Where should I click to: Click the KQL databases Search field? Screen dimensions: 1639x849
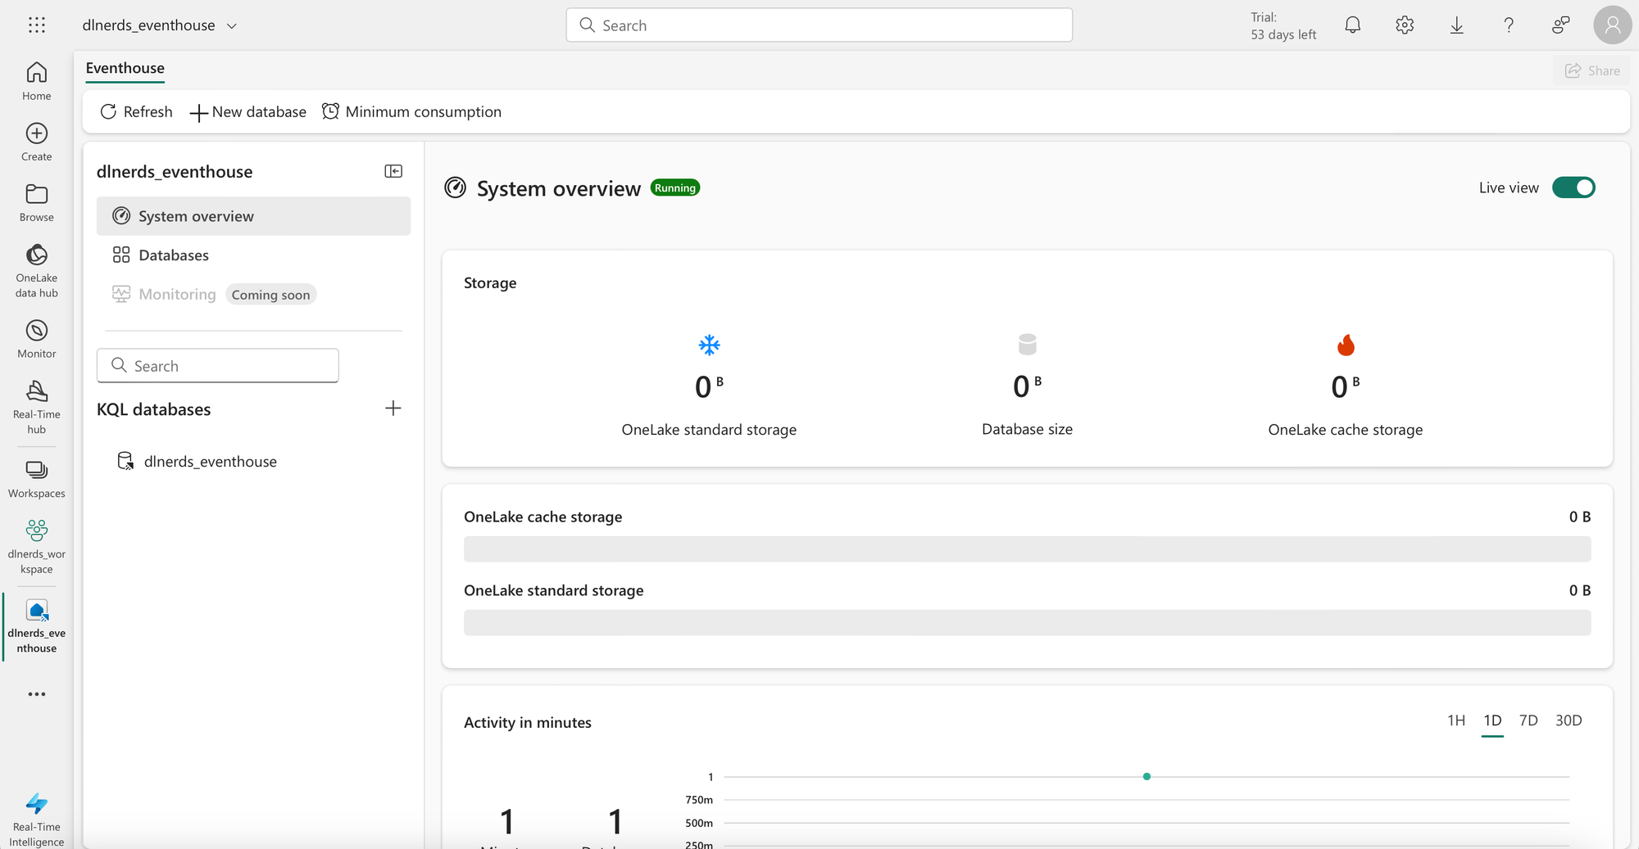(x=218, y=366)
